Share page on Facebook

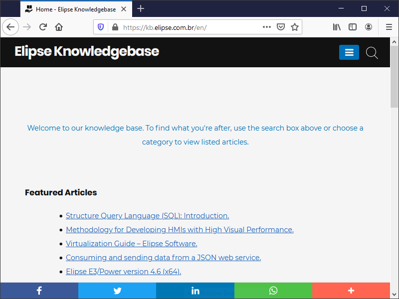[39, 291]
